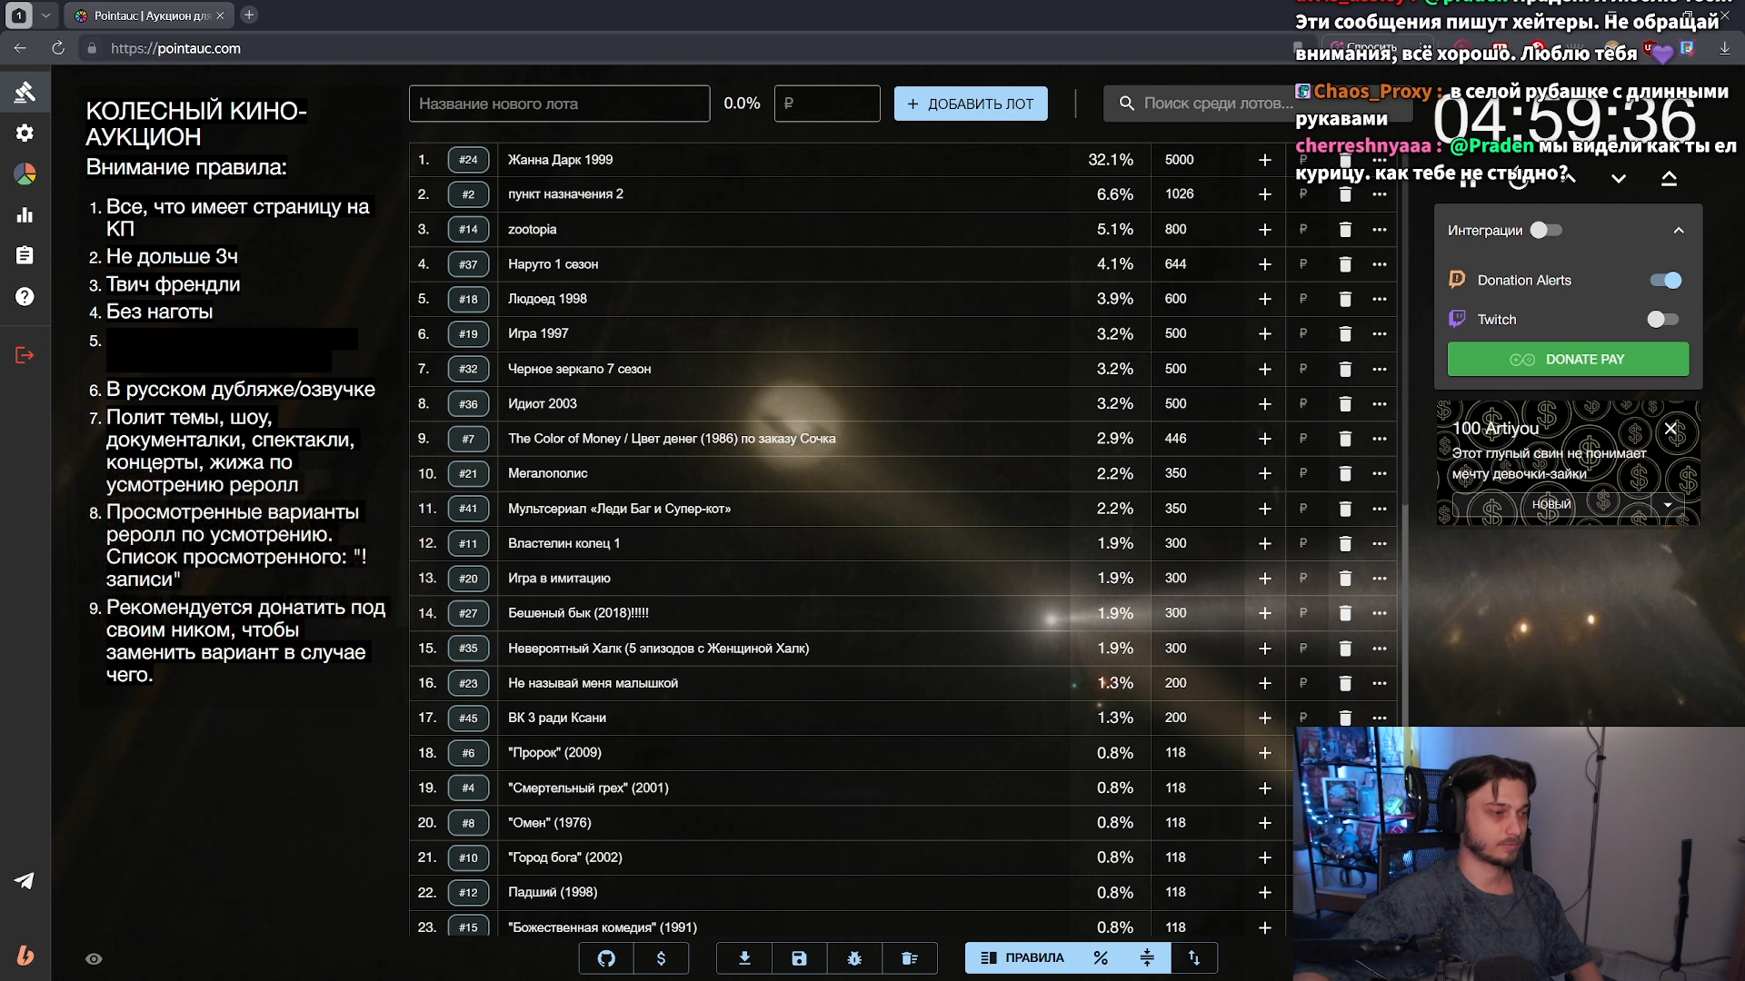Collapse the Интеграции panel chevron

pos(1679,231)
